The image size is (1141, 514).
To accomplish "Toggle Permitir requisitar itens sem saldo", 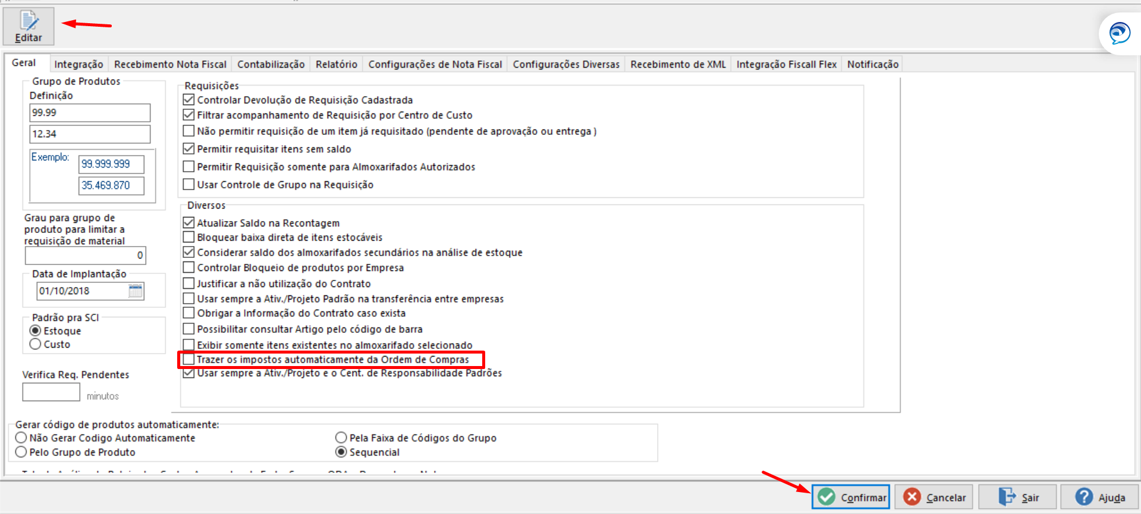I will pos(189,149).
